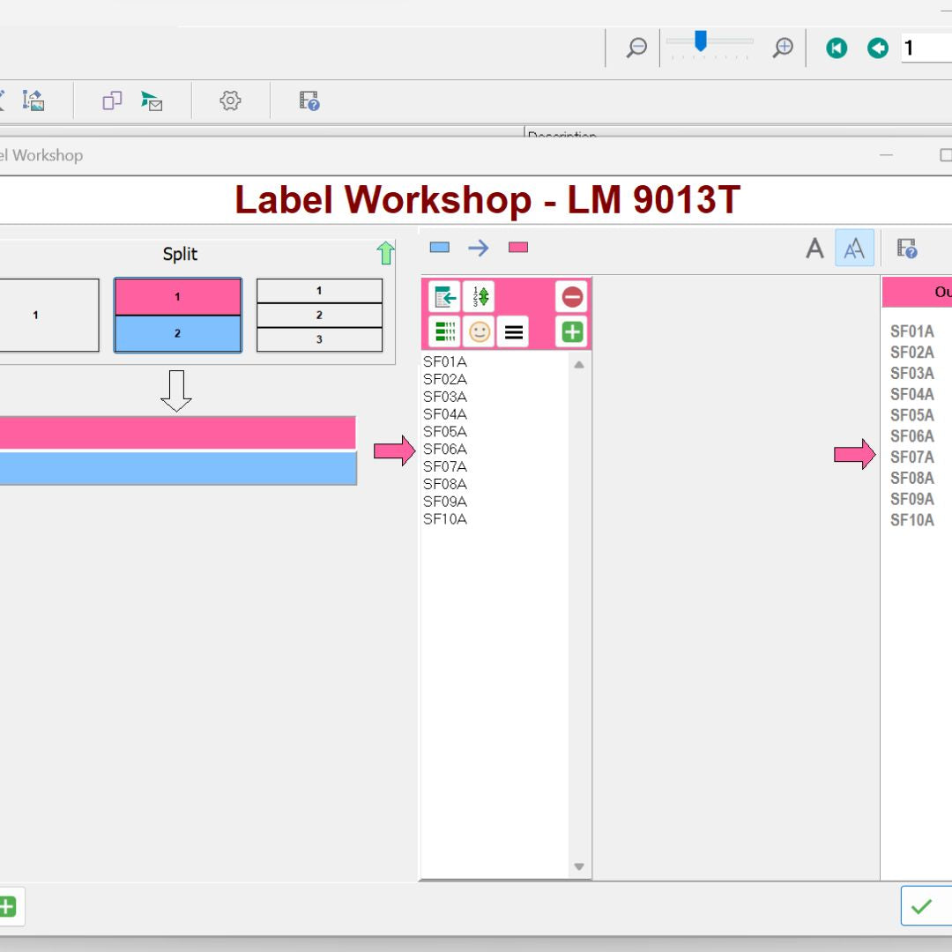Click the three-line alignment icon

pyautogui.click(x=514, y=332)
